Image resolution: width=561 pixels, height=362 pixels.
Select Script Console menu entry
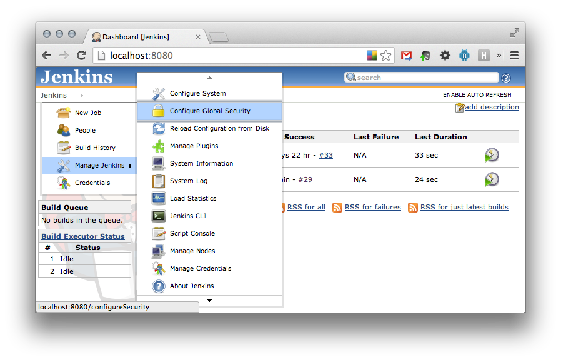click(x=210, y=233)
